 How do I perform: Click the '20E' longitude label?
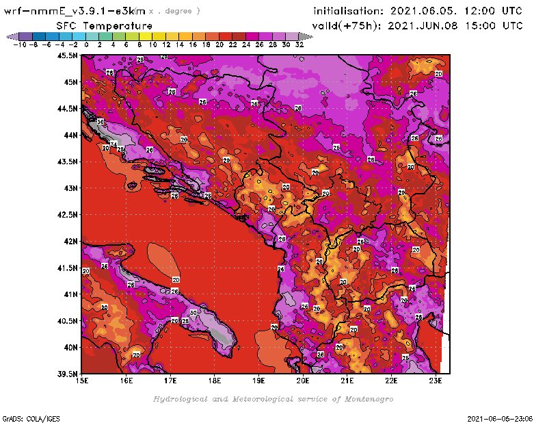[x=303, y=381]
